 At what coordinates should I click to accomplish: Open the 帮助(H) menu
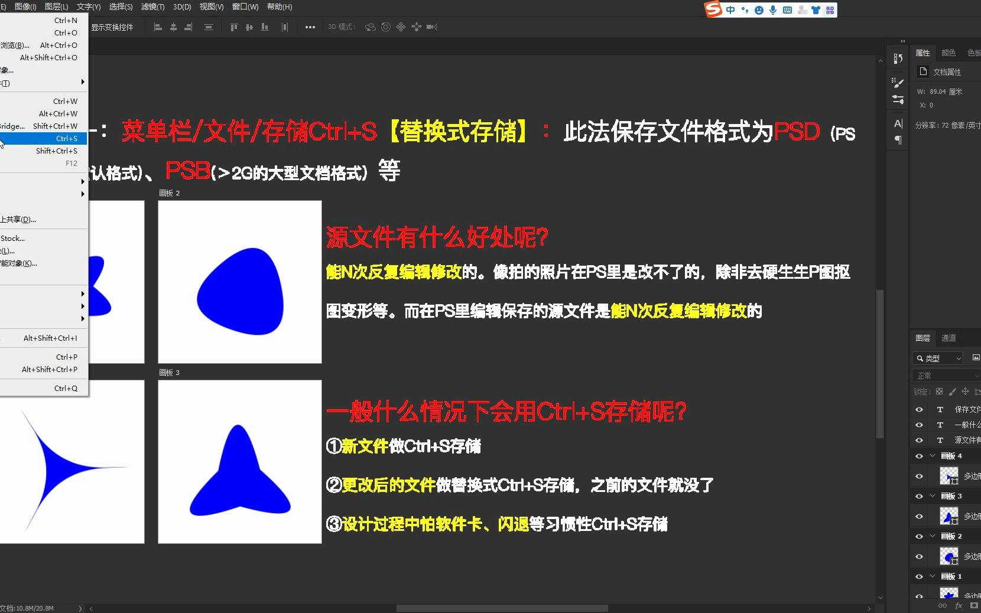(280, 6)
